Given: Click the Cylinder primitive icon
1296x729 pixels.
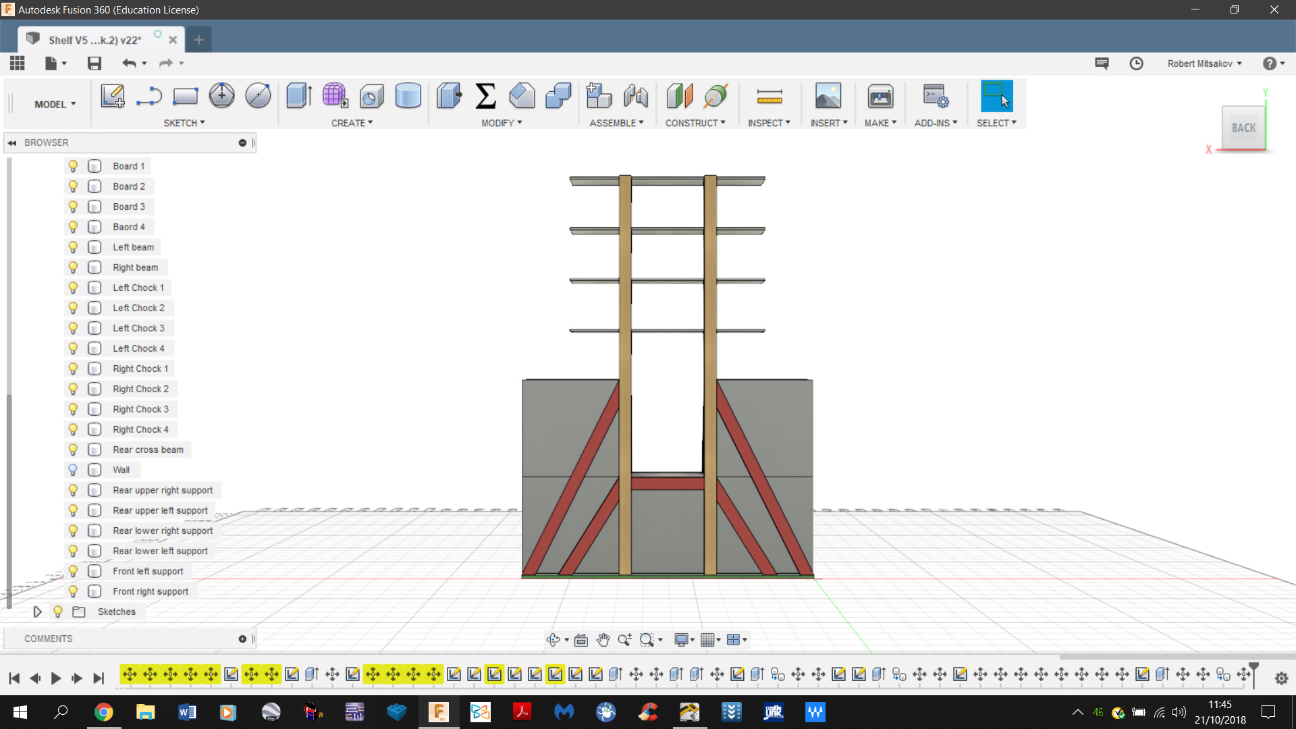Looking at the screenshot, I should pyautogui.click(x=408, y=96).
